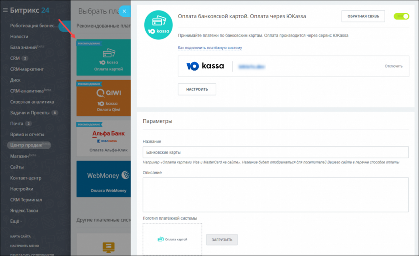Click the ЗАГРУЗИТЬ logo upload button
Viewport: 419px width, 256px height.
[222, 240]
